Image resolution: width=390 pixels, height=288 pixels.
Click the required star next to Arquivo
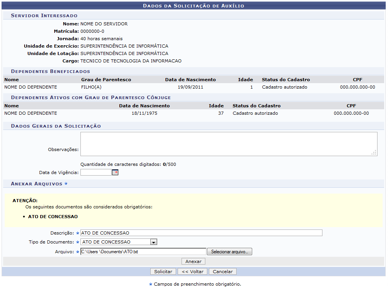point(77,252)
